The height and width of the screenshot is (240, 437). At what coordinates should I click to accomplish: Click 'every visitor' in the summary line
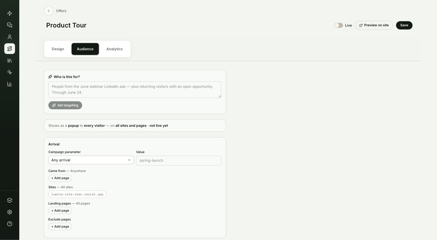(94, 126)
